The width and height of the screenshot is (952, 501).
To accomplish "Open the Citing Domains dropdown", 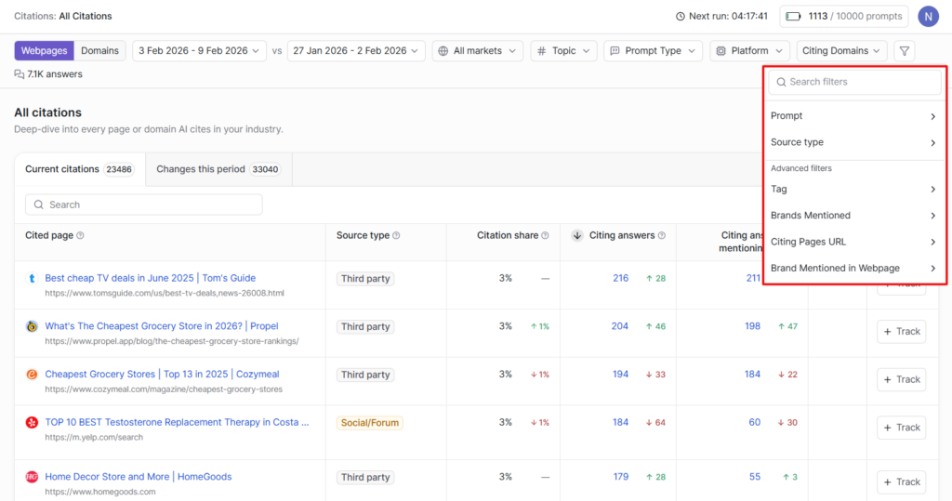I will point(841,51).
